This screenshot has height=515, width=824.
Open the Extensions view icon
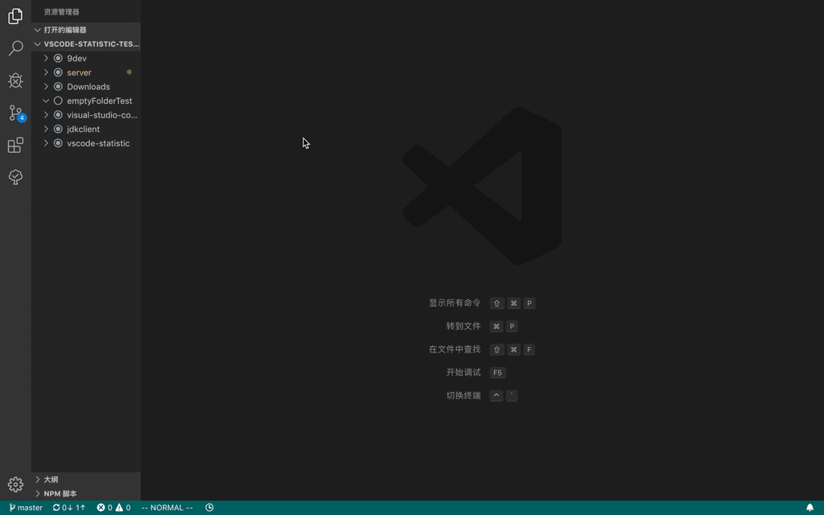tap(15, 145)
